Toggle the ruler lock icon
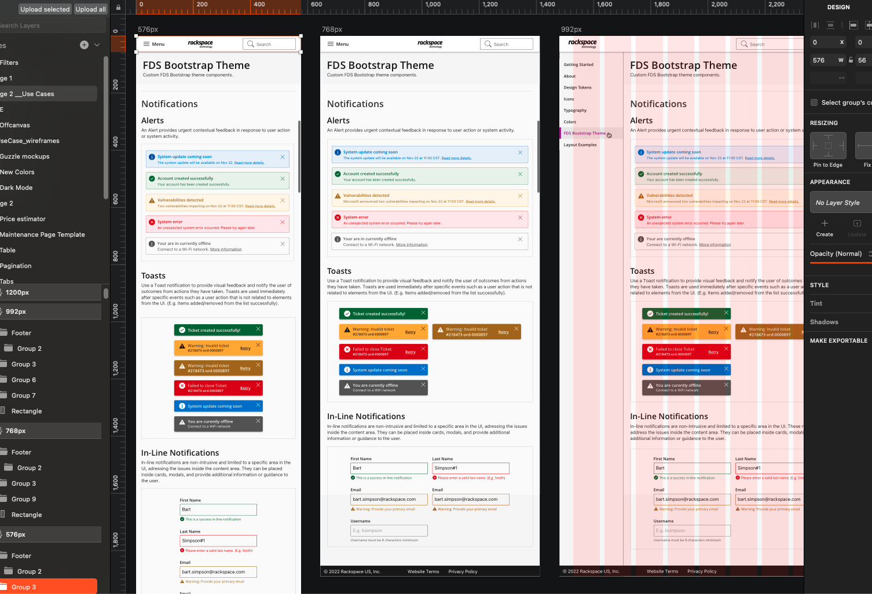 [118, 8]
